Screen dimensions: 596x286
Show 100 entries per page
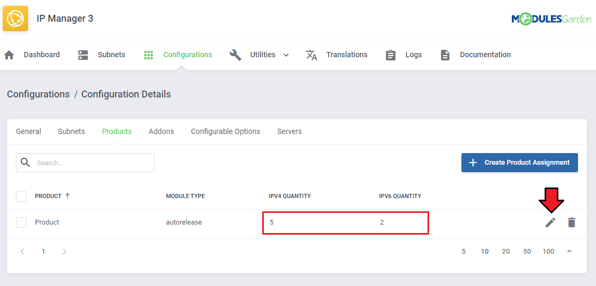pyautogui.click(x=548, y=252)
